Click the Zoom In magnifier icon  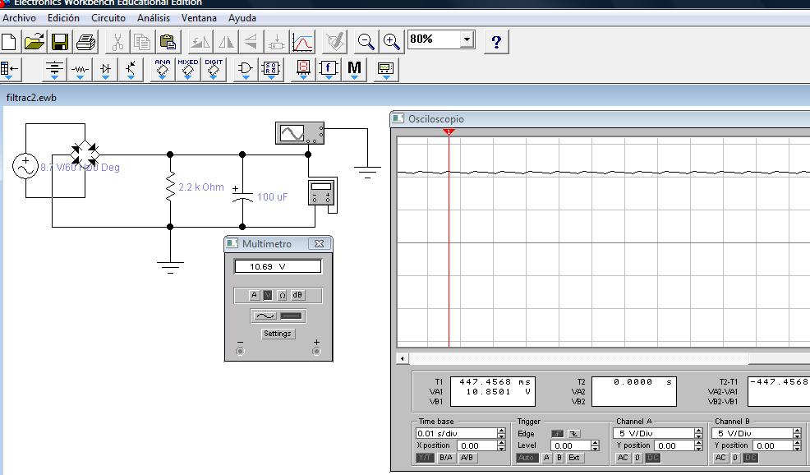[392, 41]
